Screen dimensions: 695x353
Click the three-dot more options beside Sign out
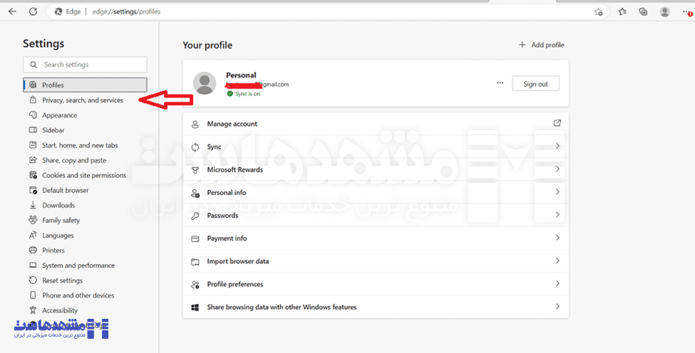coord(500,83)
